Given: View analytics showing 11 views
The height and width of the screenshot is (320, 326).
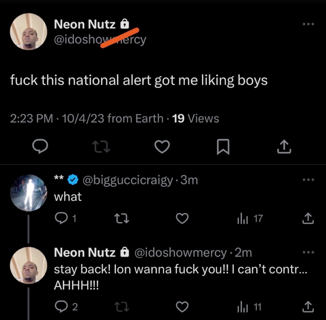Looking at the screenshot, I should pos(249,307).
